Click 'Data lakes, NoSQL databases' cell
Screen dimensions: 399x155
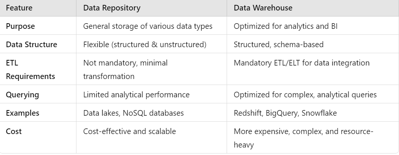pos(134,113)
